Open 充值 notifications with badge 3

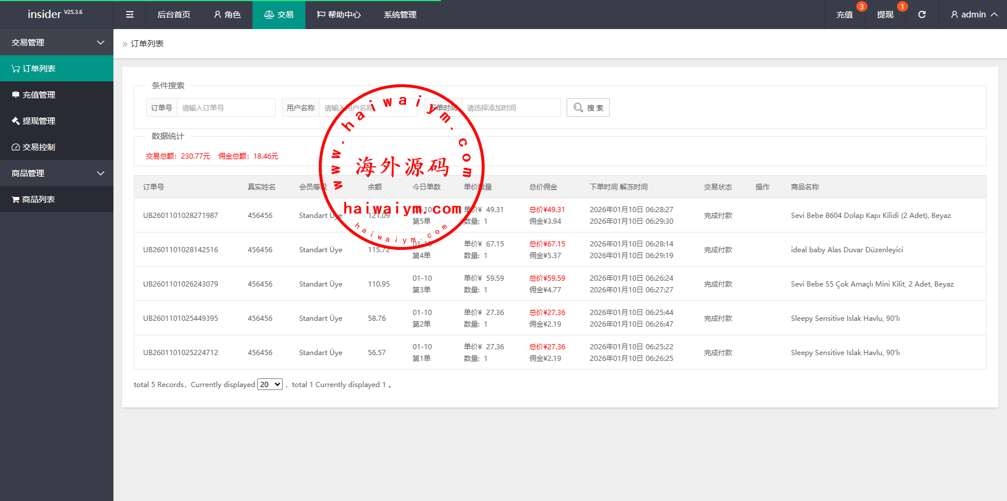coord(845,15)
